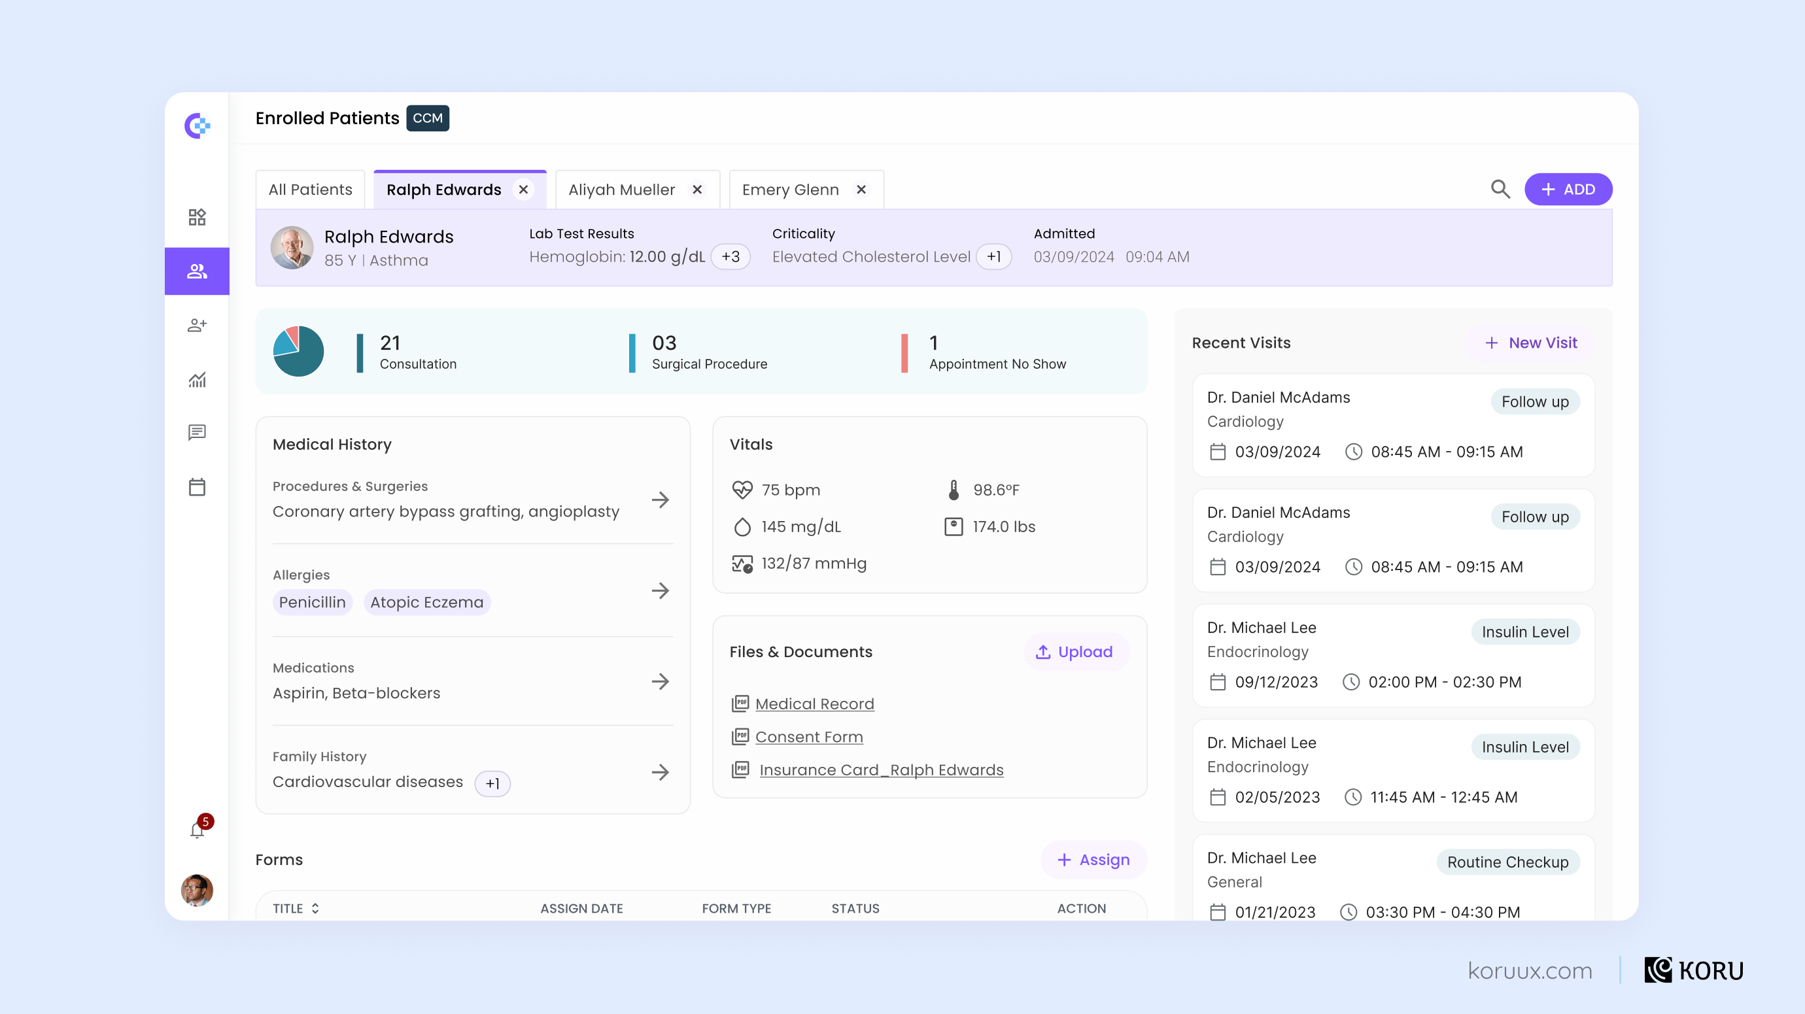Image resolution: width=1805 pixels, height=1014 pixels.
Task: Click the ADD button to enroll a patient
Action: point(1569,189)
